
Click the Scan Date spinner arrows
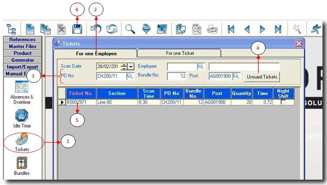click(x=124, y=67)
